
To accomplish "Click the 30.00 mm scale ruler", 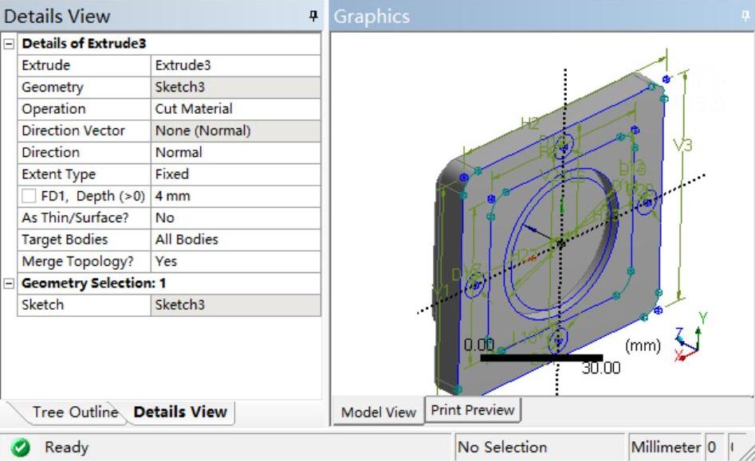I will 541,357.
